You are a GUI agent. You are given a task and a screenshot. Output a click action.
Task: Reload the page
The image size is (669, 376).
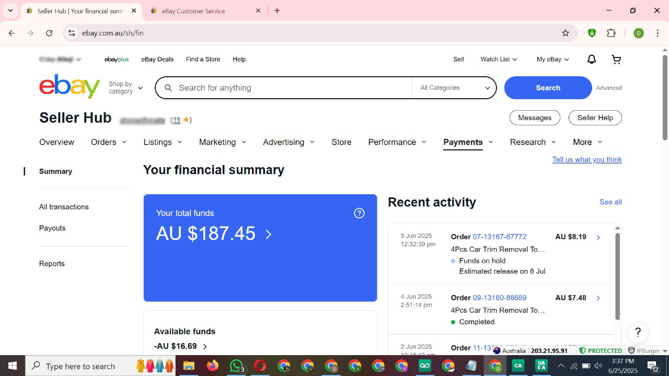click(49, 33)
